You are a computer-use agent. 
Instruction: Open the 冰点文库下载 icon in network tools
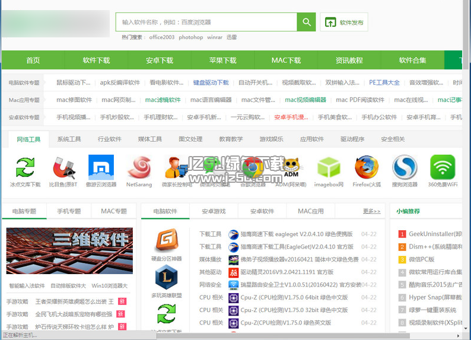tap(26, 167)
